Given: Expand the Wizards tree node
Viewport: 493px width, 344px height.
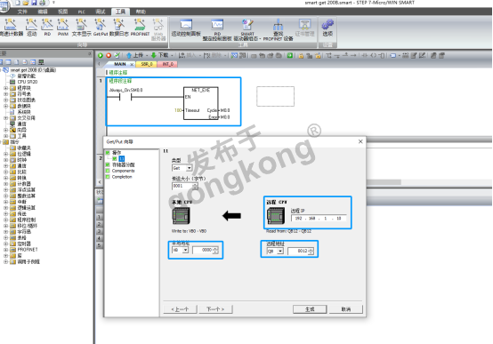Looking at the screenshot, I should point(5,130).
